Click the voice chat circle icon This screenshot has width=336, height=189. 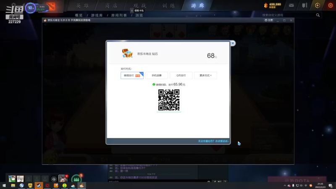tap(54, 179)
